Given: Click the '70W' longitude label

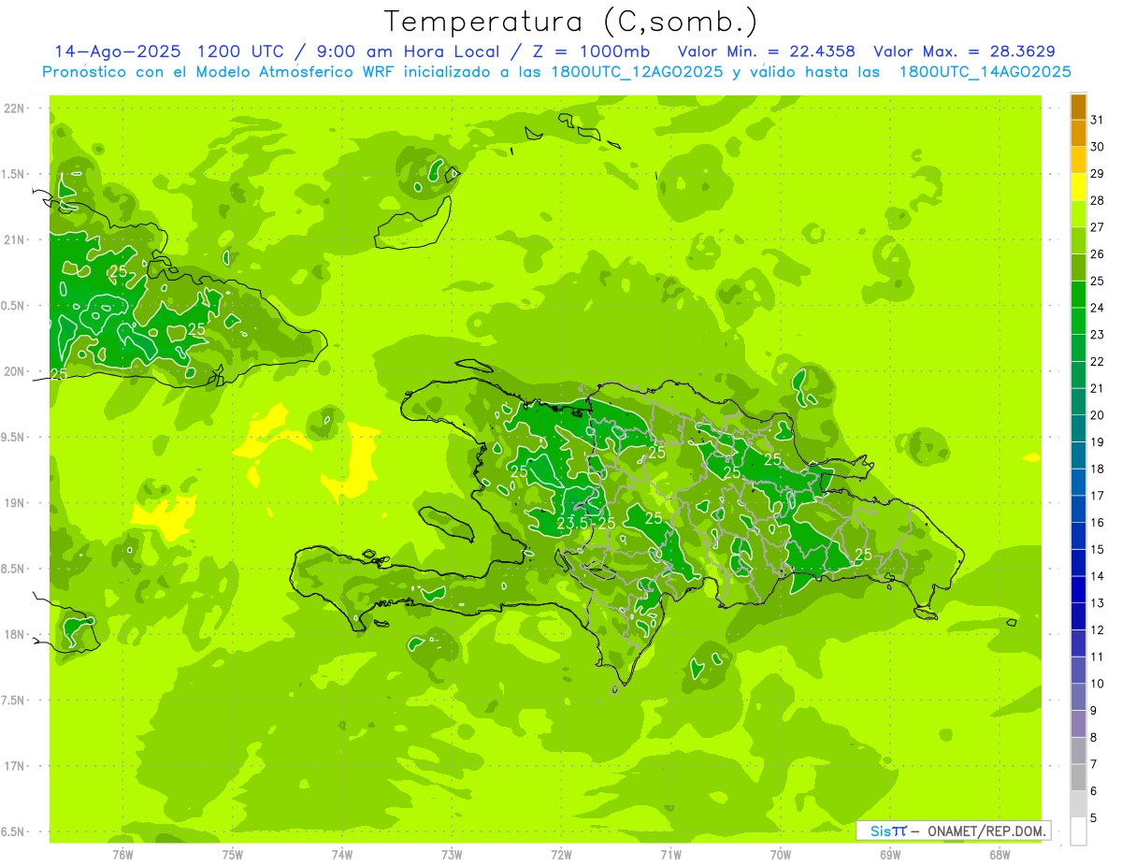Looking at the screenshot, I should [781, 854].
